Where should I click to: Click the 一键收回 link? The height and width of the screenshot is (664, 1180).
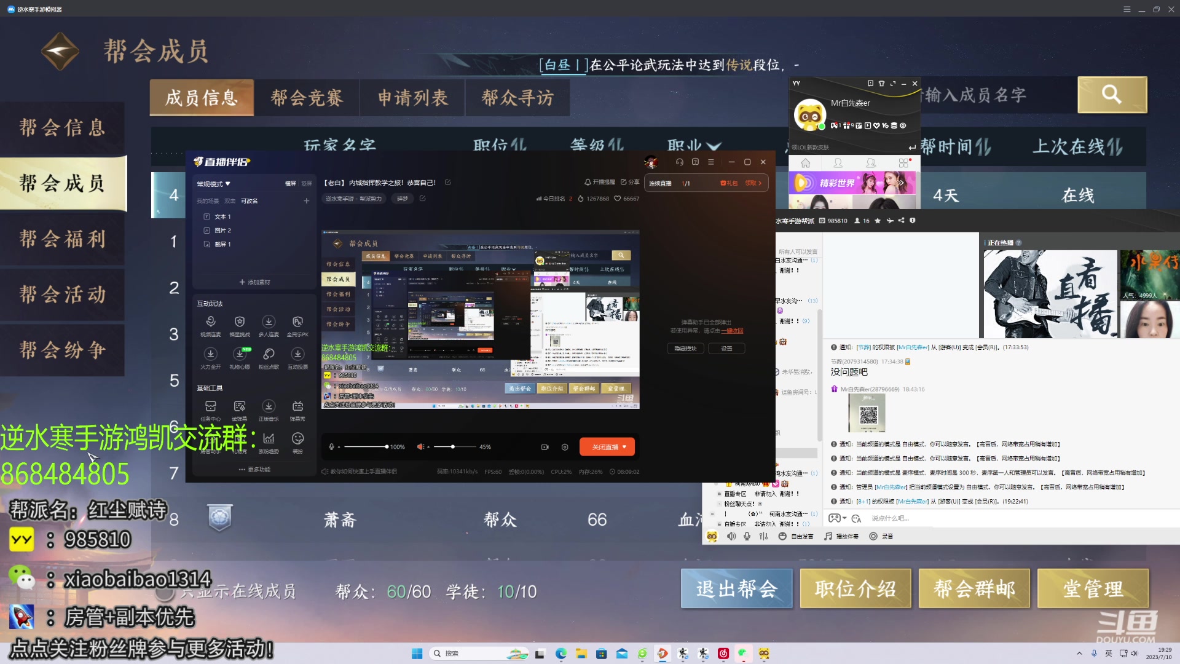coord(732,331)
